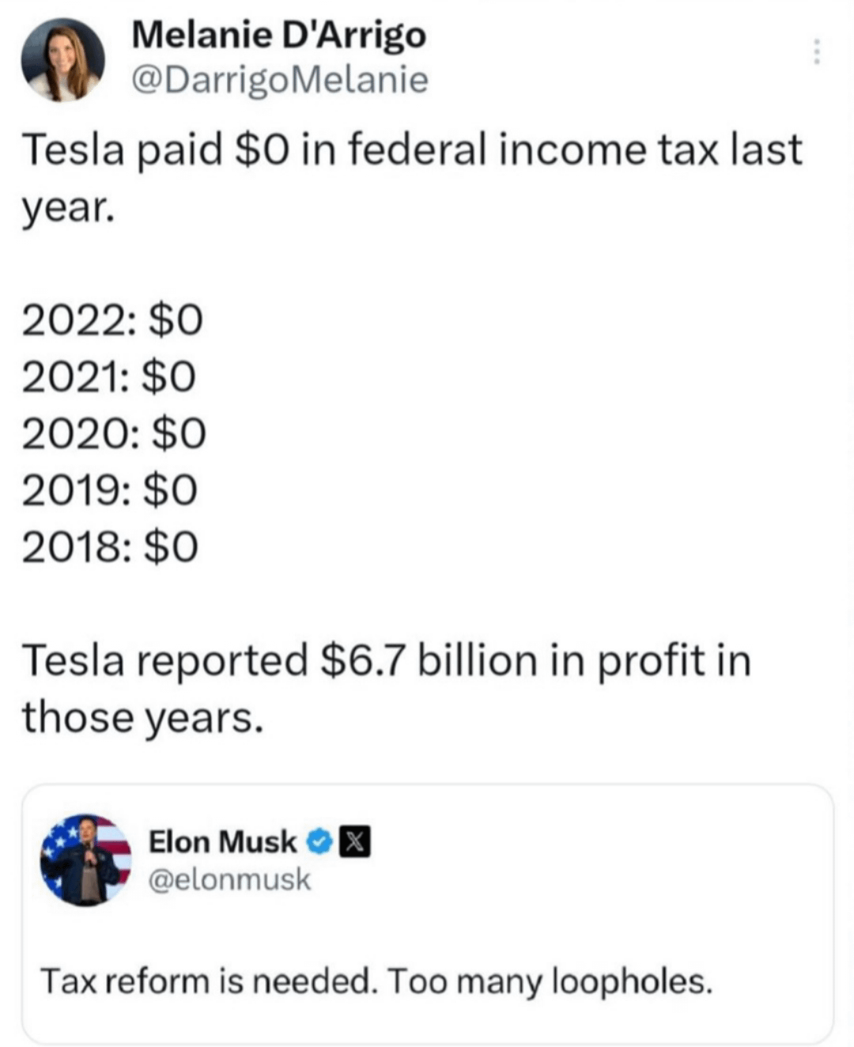The width and height of the screenshot is (854, 1047).
Task: Click the word "Tesla" before "paid $0"
Action: pos(73,150)
